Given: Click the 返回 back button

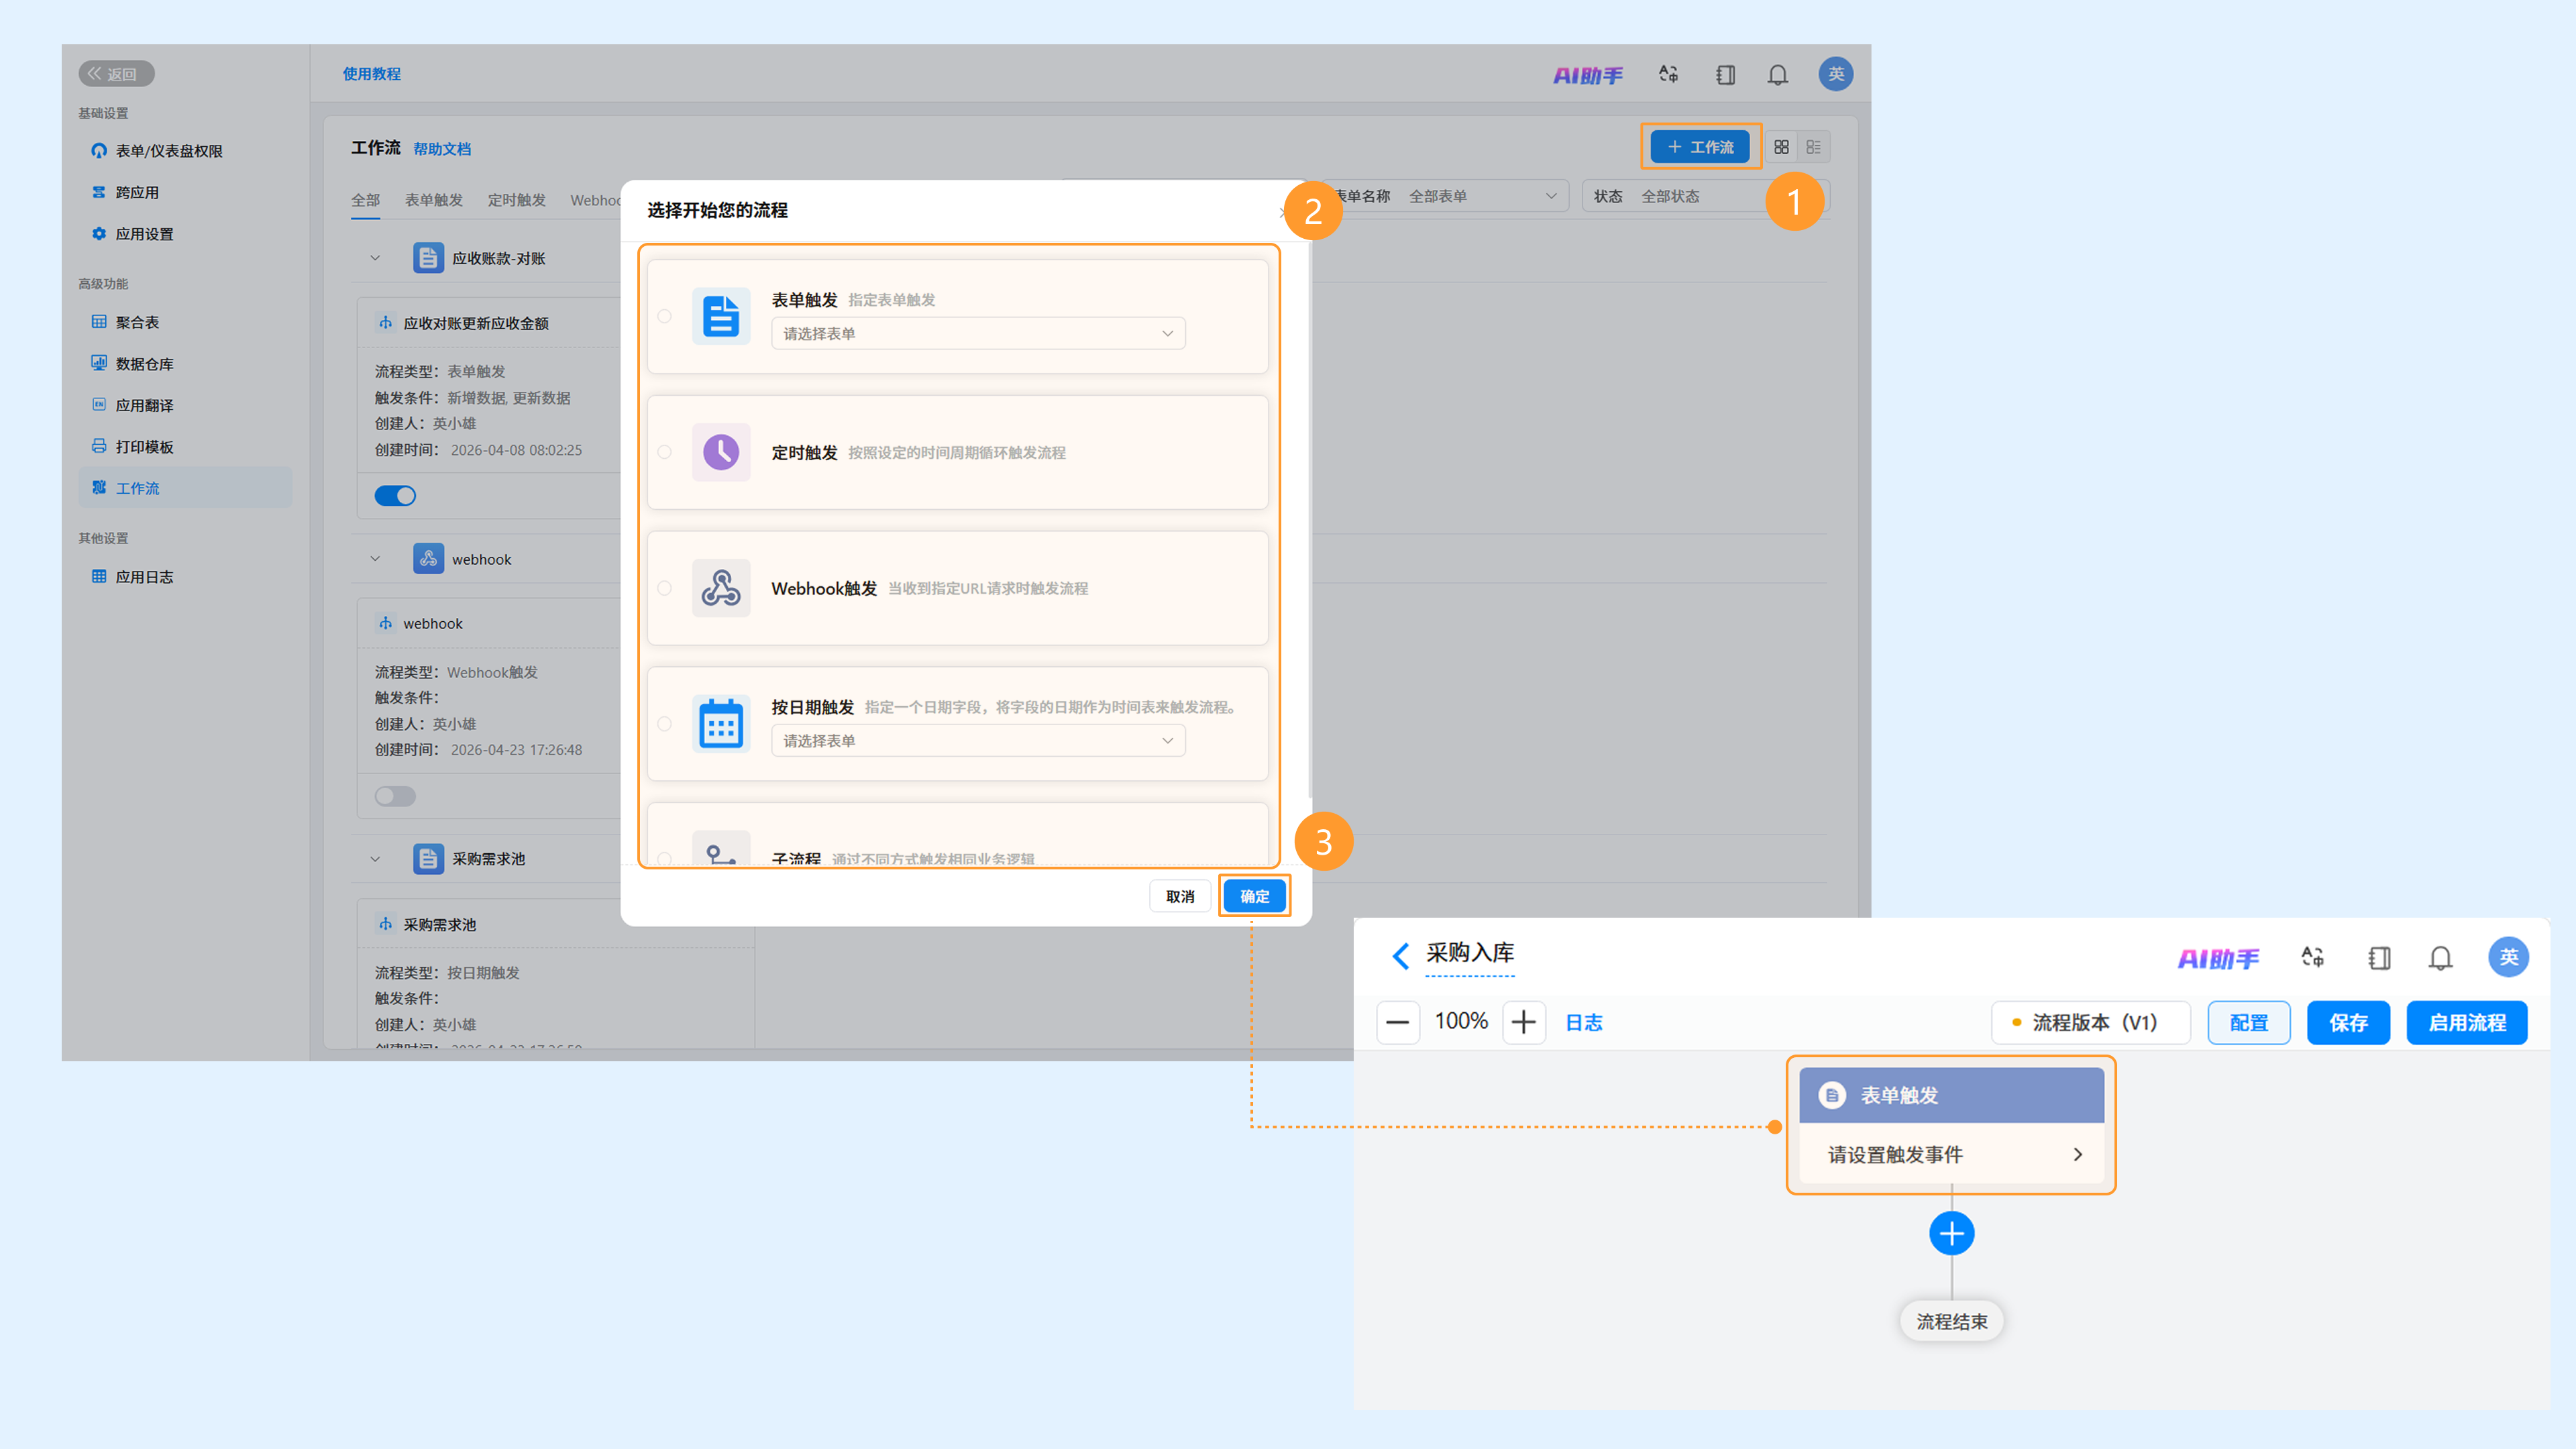Looking at the screenshot, I should tap(116, 74).
